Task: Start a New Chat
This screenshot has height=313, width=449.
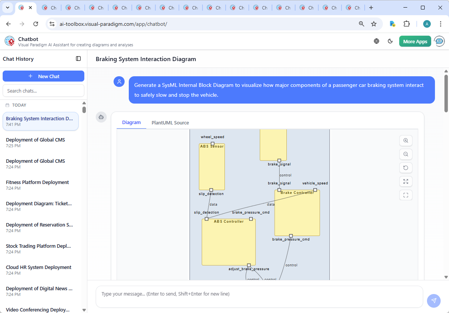Action: pyautogui.click(x=43, y=76)
